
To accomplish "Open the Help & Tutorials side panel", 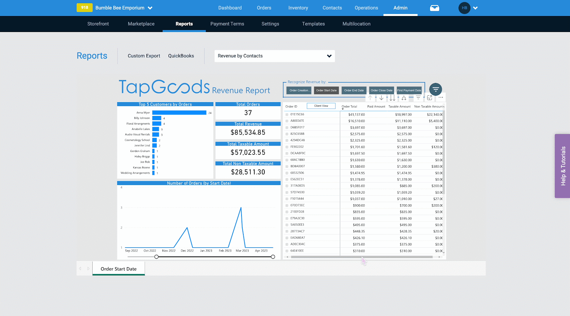I will tap(563, 166).
